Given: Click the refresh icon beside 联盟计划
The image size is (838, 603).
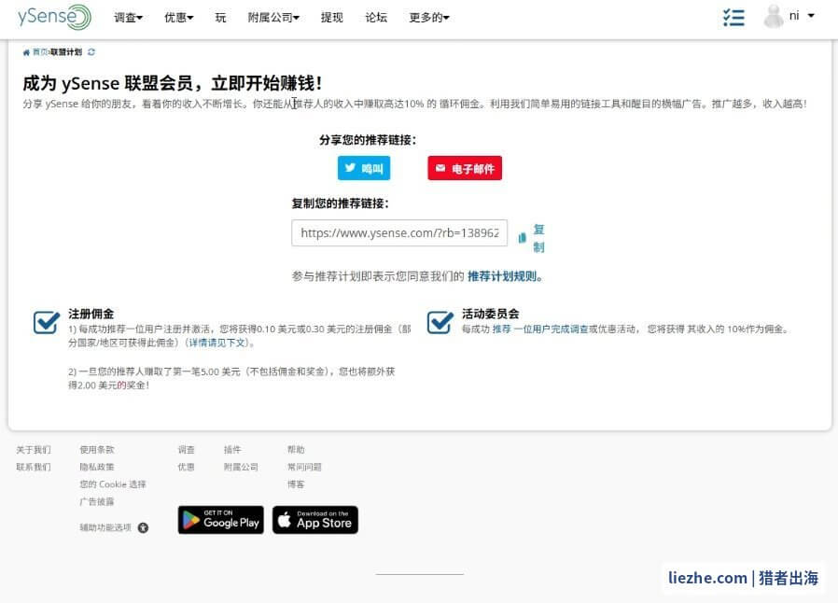Looking at the screenshot, I should (91, 52).
